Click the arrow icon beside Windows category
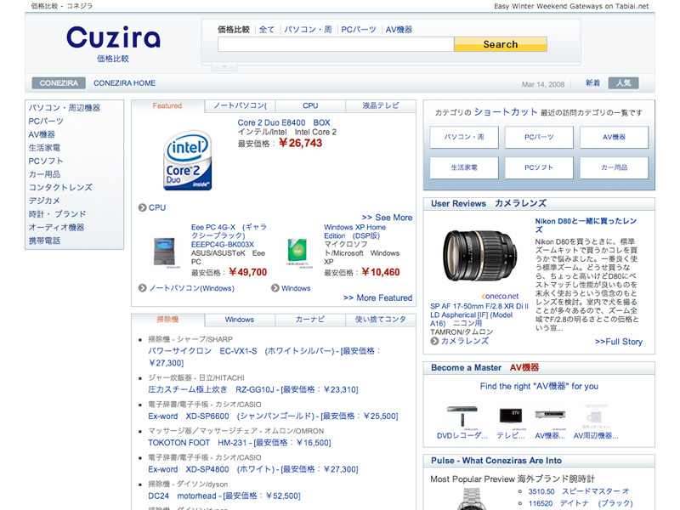Image resolution: width=680 pixels, height=510 pixels. pyautogui.click(x=275, y=288)
